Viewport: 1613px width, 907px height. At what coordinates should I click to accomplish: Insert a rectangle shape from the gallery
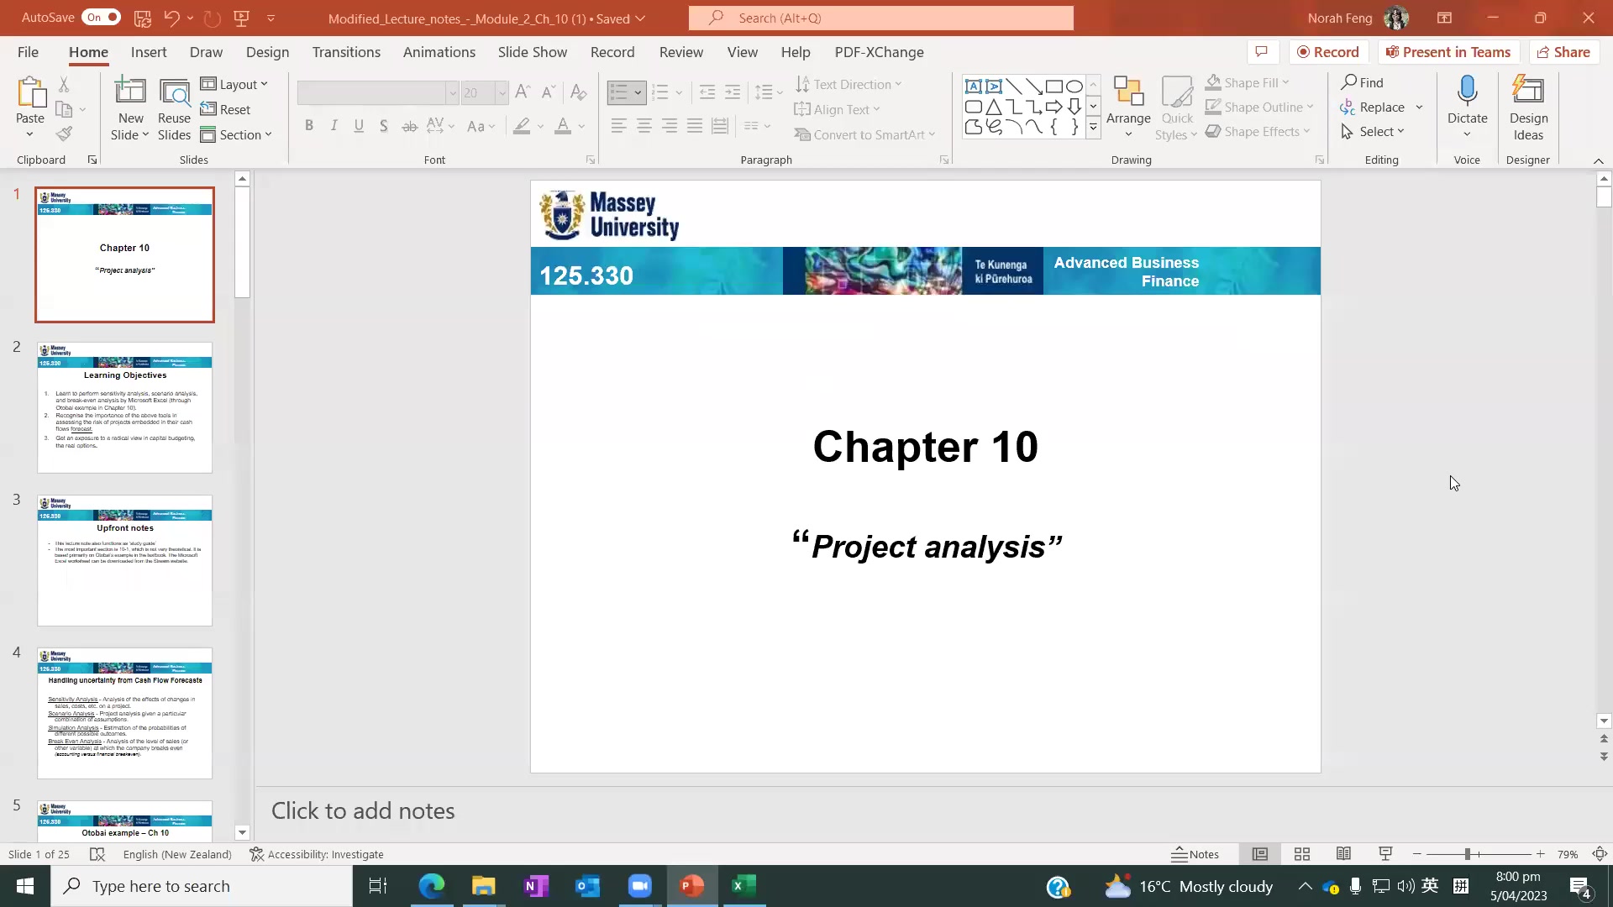coord(1055,86)
